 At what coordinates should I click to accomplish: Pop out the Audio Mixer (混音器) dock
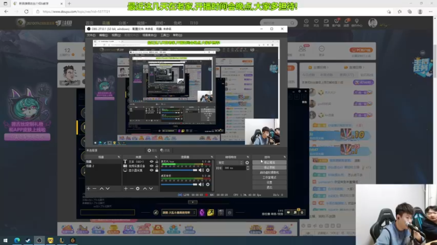[x=212, y=157]
